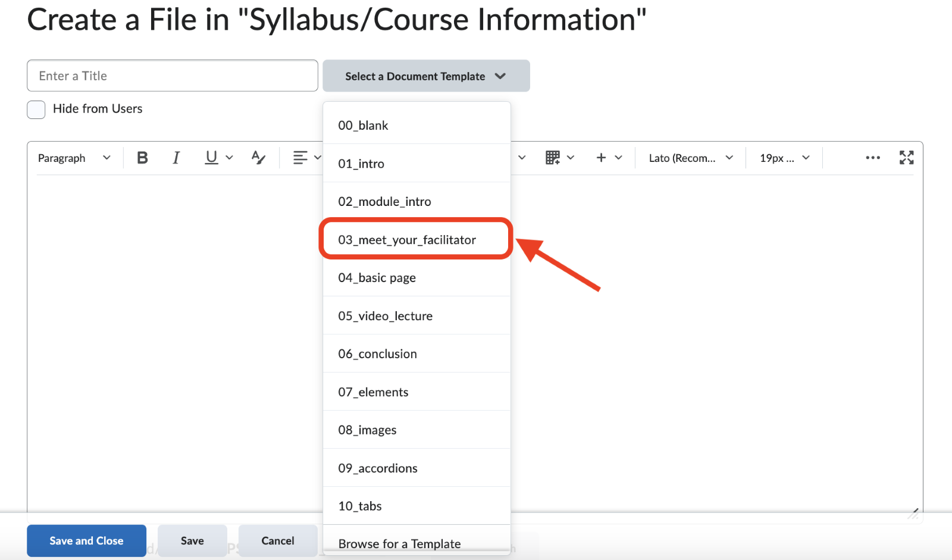This screenshot has height=560, width=952.
Task: Click the text alignment icon
Action: coord(300,157)
